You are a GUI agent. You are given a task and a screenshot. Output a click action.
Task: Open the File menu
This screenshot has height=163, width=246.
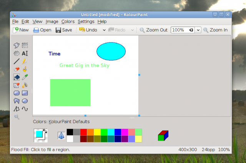[15, 22]
